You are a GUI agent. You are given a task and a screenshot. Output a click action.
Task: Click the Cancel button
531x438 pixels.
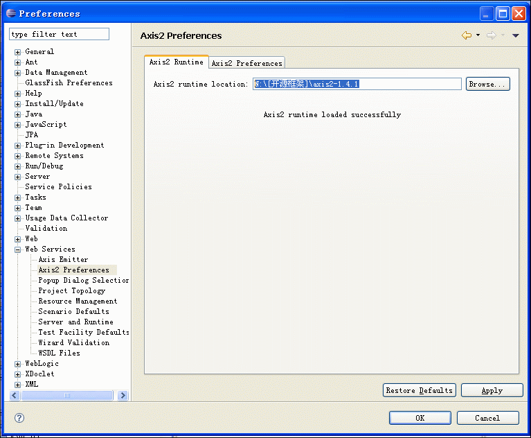pyautogui.click(x=487, y=418)
